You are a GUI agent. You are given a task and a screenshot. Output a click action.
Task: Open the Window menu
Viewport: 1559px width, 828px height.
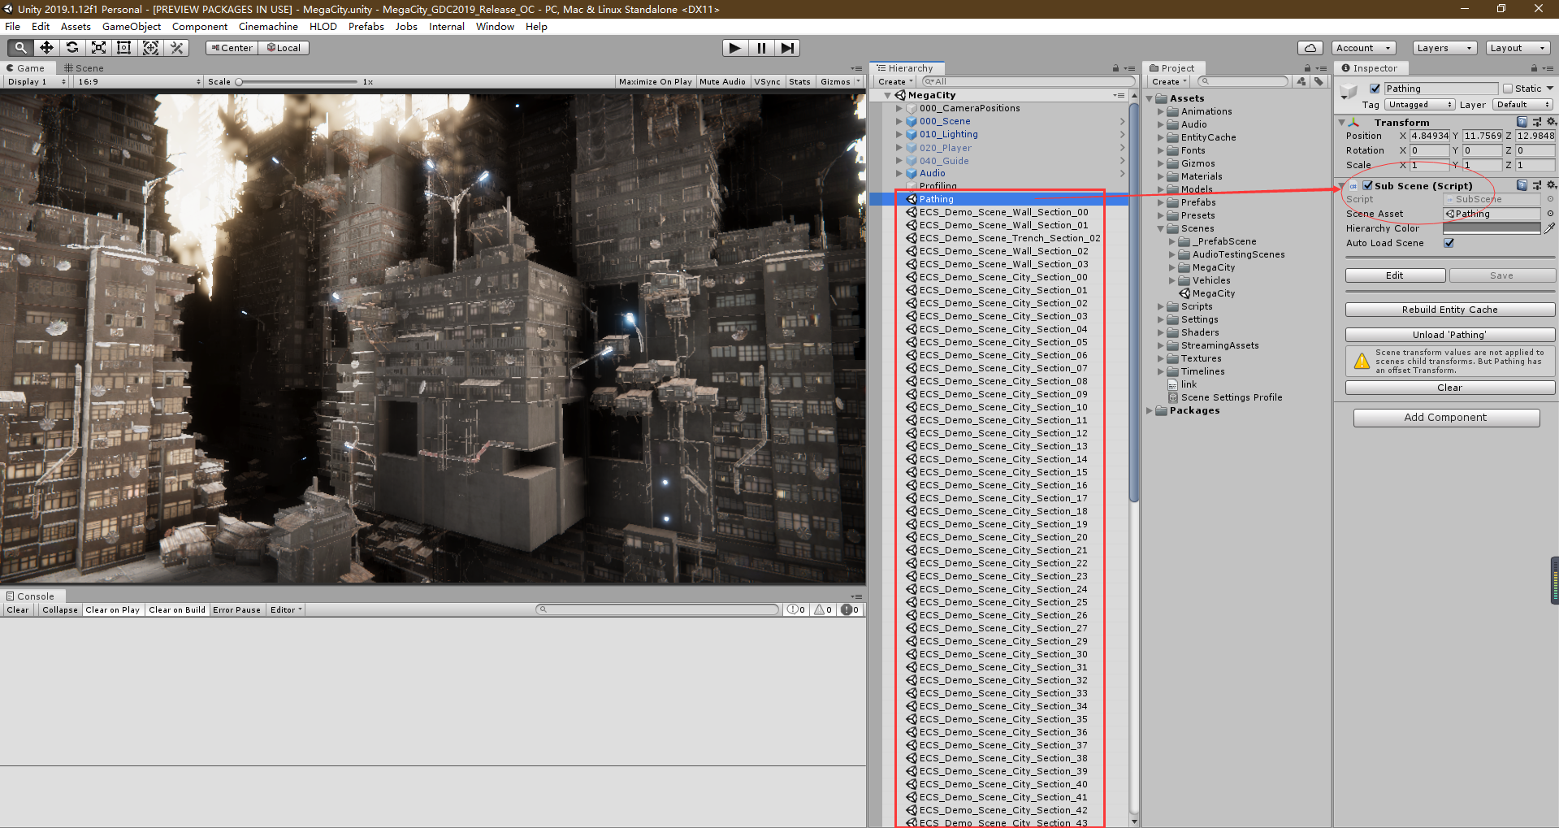495,26
